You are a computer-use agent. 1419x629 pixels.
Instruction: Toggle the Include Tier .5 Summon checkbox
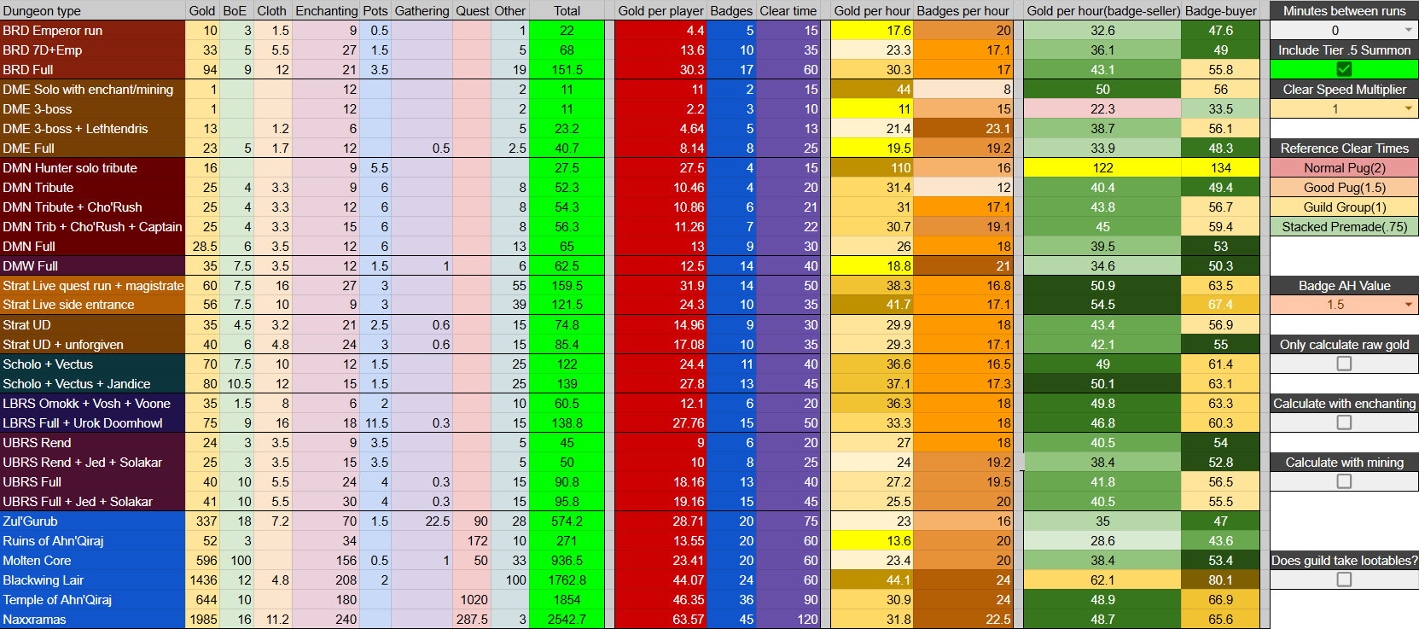(x=1344, y=69)
